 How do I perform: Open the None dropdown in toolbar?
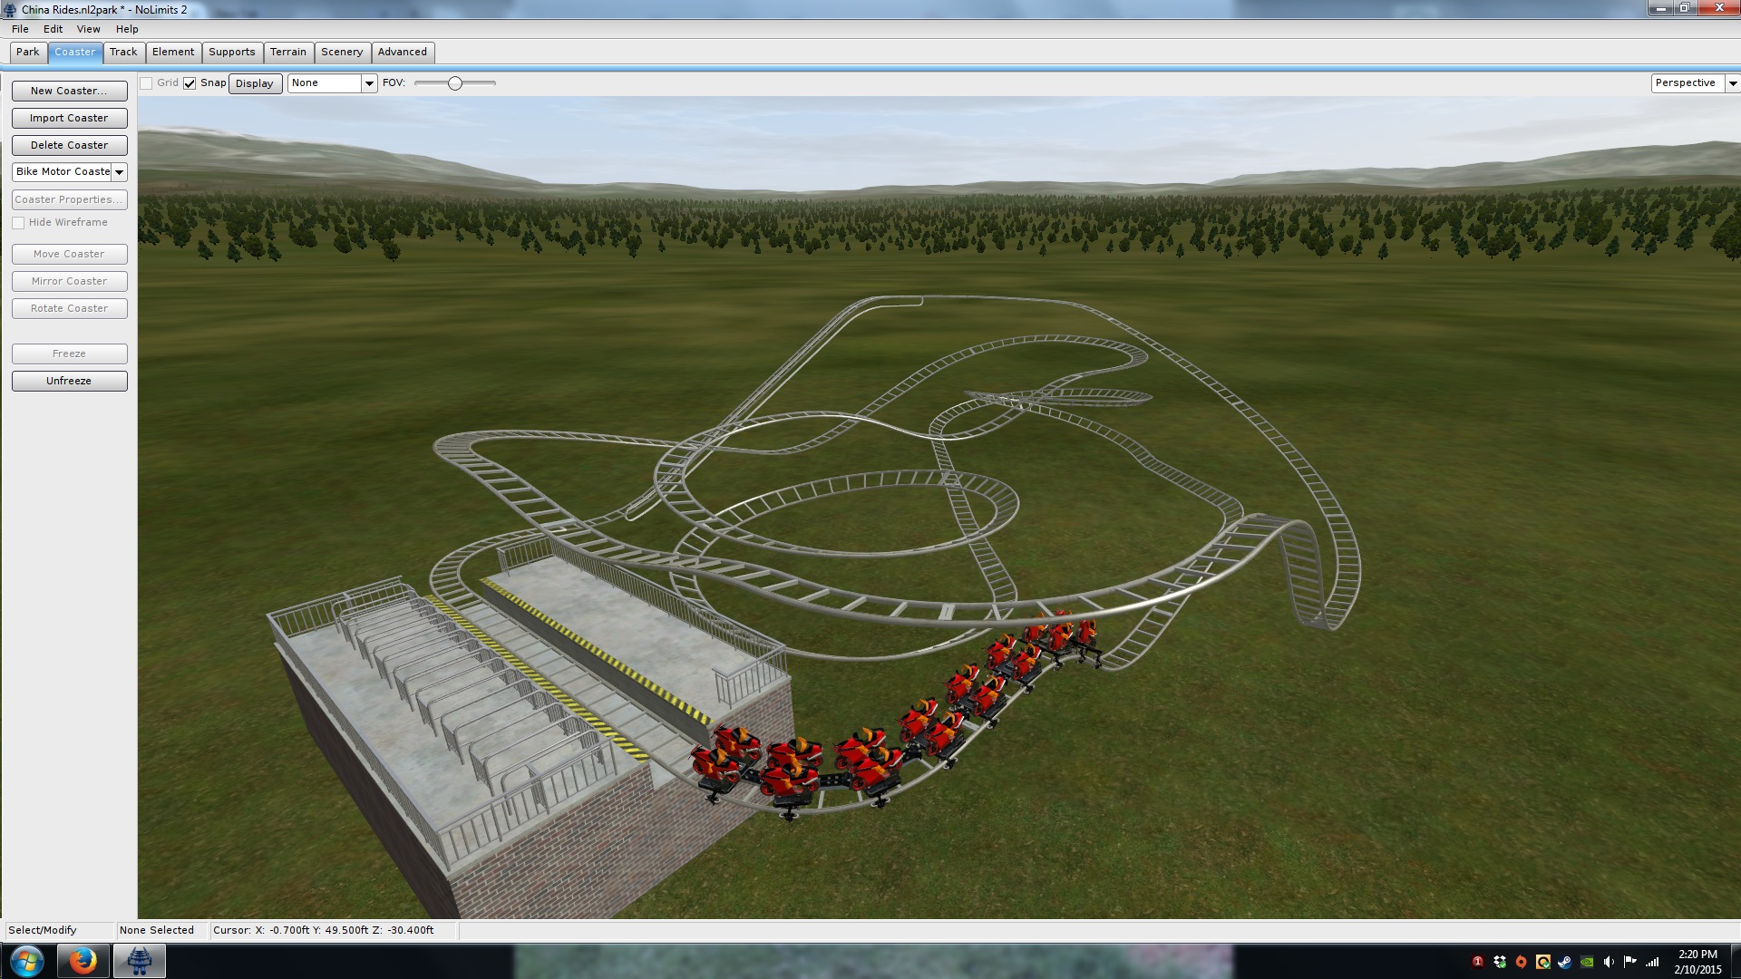(369, 83)
